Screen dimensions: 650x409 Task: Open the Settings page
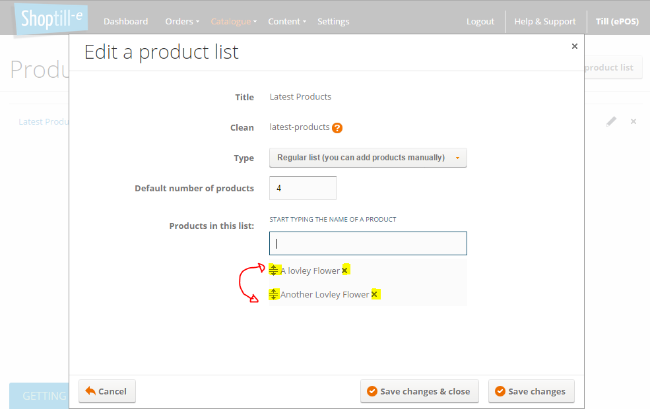pos(333,22)
